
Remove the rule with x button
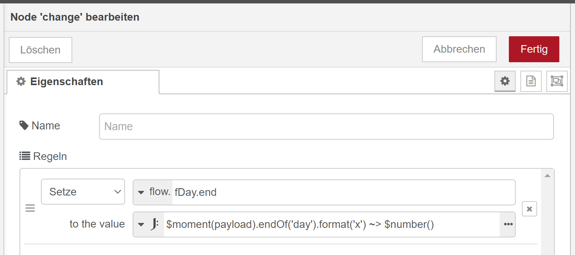530,209
